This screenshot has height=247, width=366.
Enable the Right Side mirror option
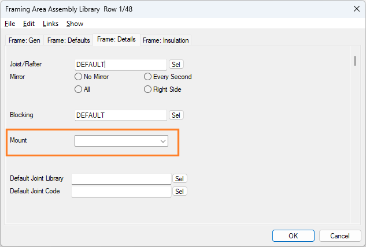point(148,89)
